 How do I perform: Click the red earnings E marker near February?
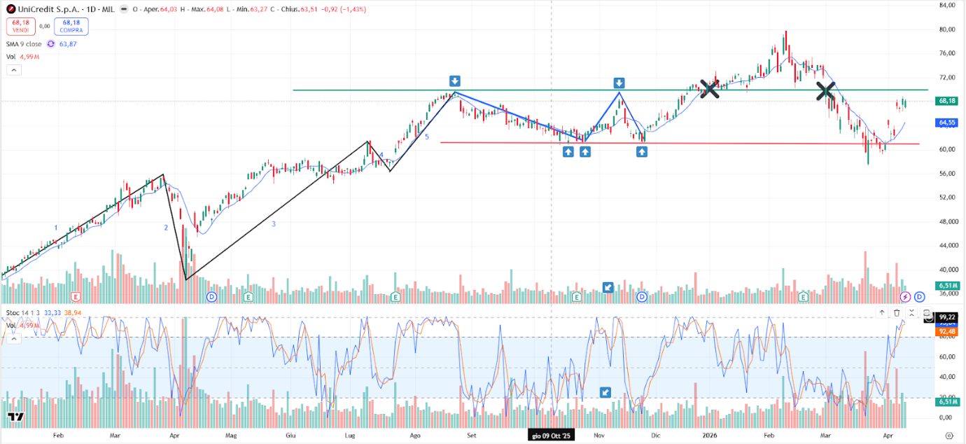76,297
